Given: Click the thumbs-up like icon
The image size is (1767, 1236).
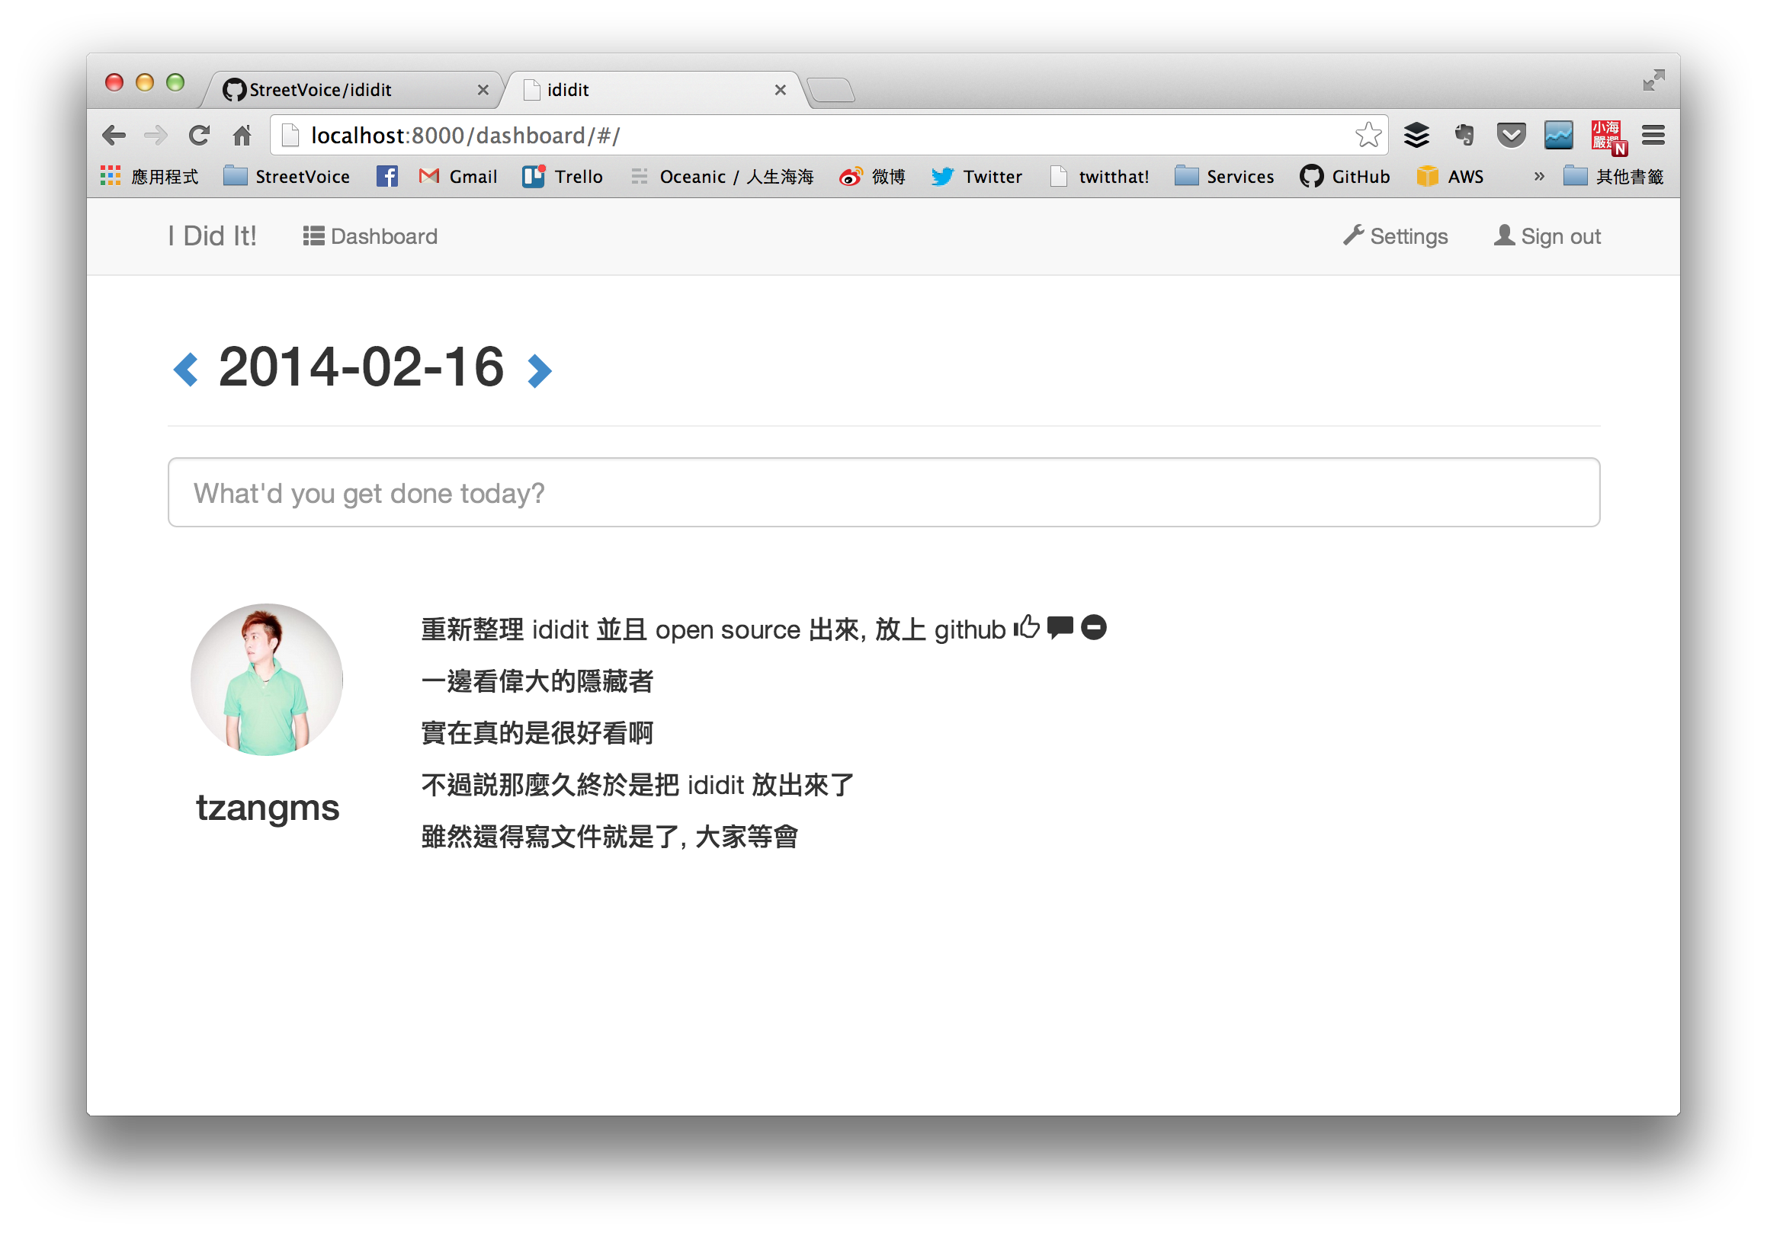Looking at the screenshot, I should point(1027,628).
